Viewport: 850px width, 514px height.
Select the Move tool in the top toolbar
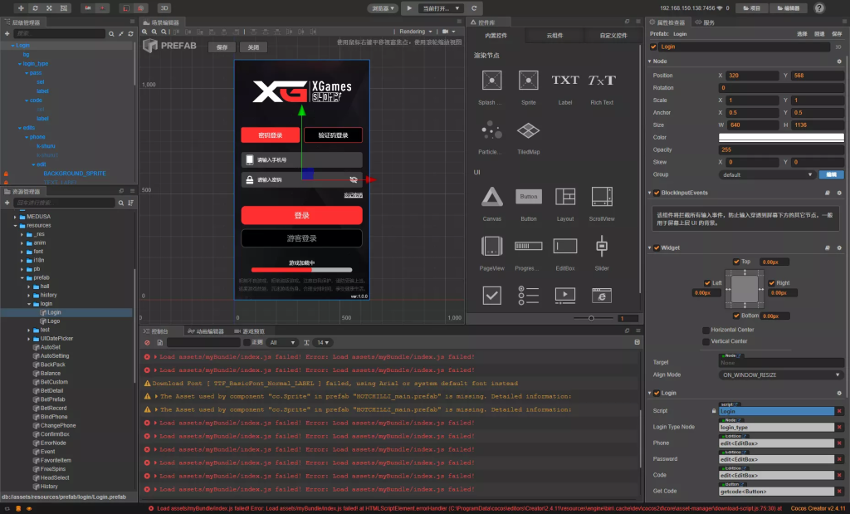(x=21, y=7)
